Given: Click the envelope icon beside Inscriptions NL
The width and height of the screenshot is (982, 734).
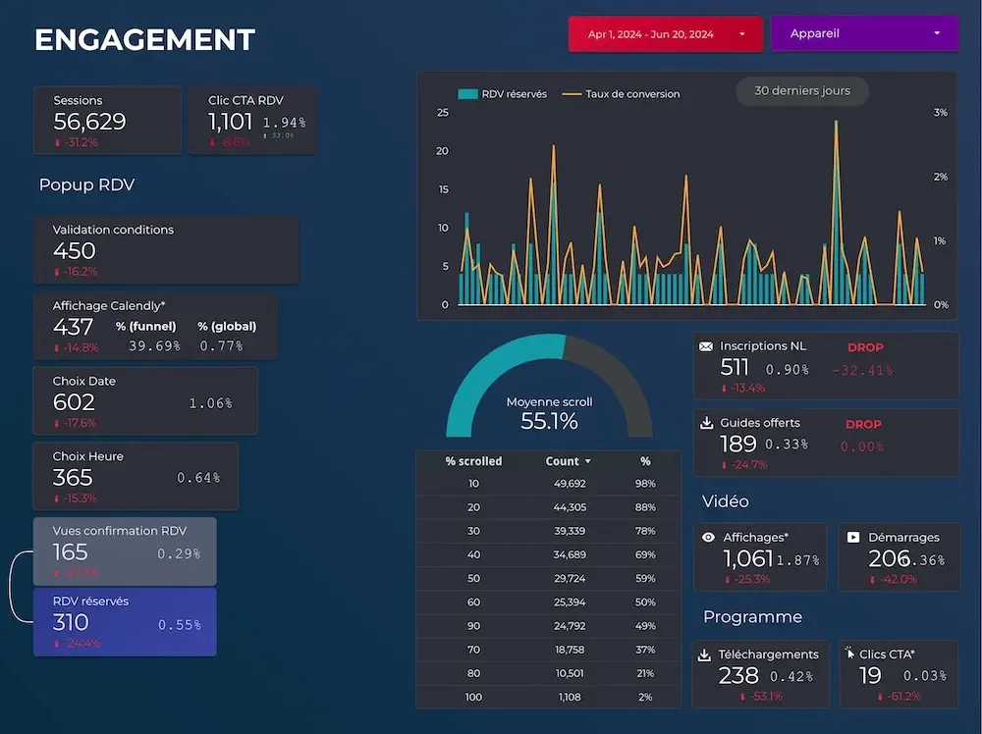Looking at the screenshot, I should [705, 346].
